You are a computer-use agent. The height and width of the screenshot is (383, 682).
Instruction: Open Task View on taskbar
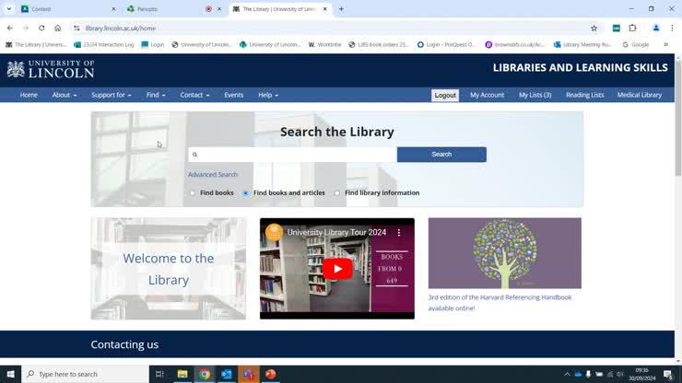point(159,374)
